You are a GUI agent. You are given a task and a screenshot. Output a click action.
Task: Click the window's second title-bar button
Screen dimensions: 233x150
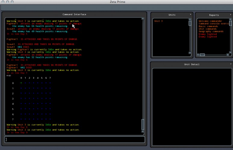pyautogui.click(x=8, y=2)
